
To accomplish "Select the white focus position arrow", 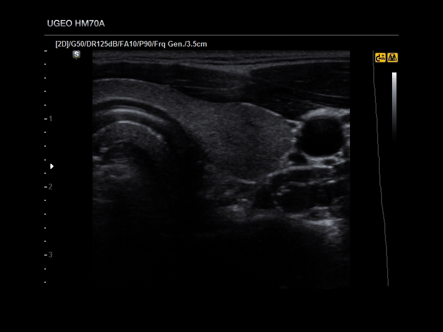I will pyautogui.click(x=52, y=167).
